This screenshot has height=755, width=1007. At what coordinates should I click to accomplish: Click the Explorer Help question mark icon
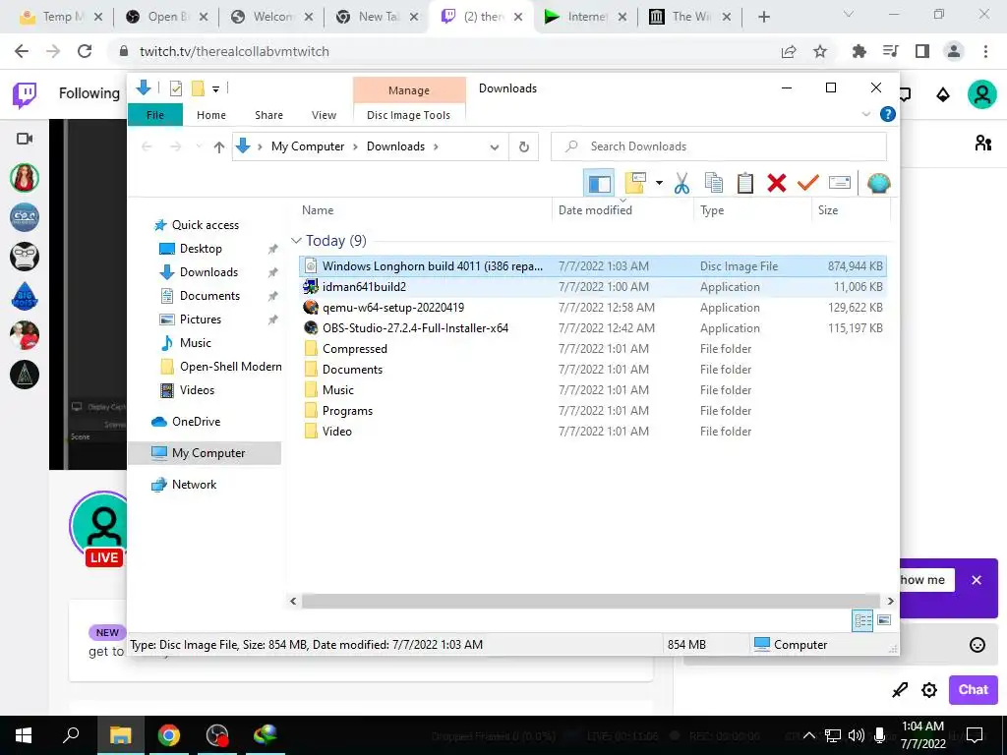(x=888, y=114)
